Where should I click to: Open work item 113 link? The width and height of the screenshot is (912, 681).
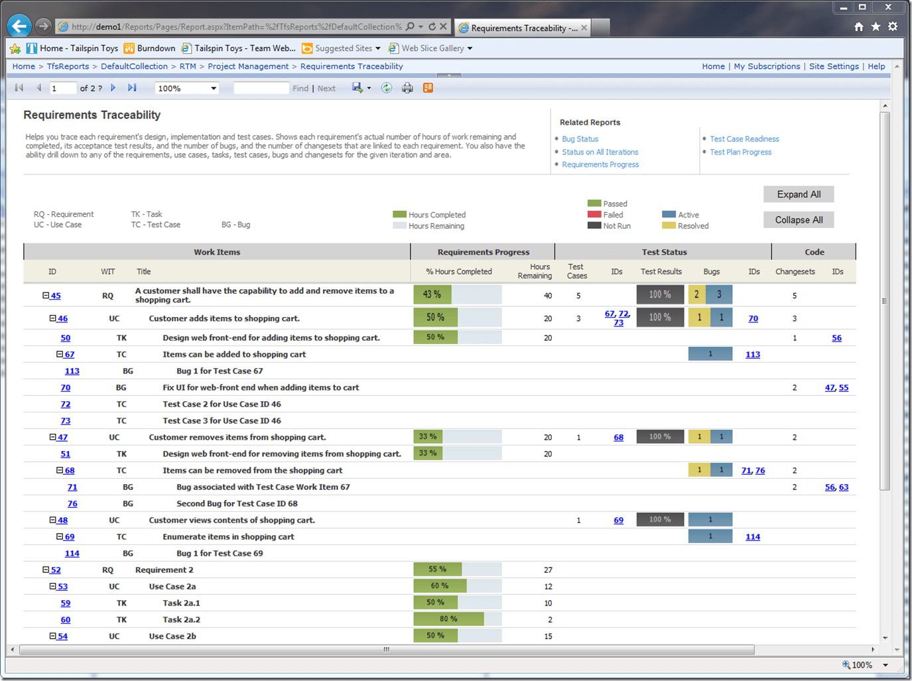point(72,371)
